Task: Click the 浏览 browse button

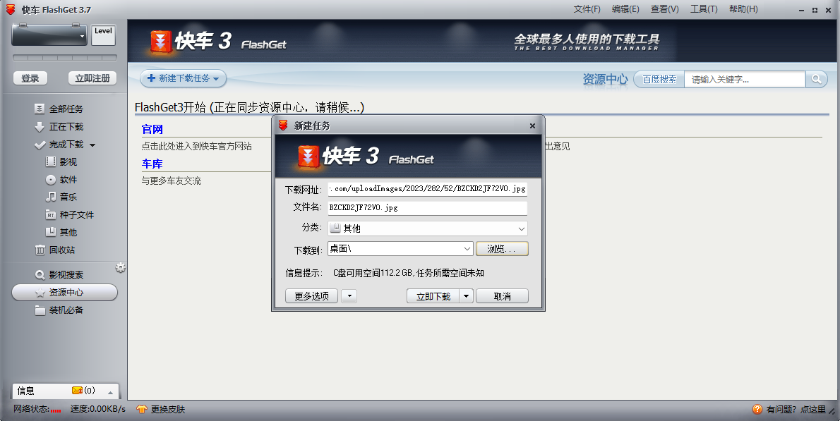Action: click(502, 248)
